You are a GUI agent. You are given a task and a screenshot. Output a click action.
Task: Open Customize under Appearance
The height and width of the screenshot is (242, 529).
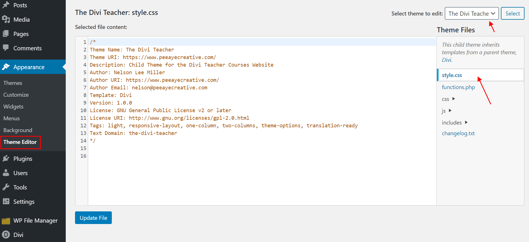[x=16, y=95]
